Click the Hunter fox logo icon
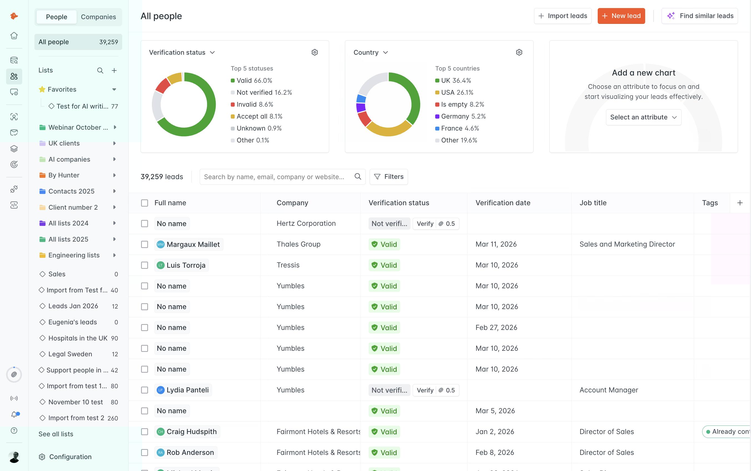 click(x=14, y=16)
